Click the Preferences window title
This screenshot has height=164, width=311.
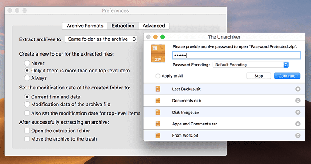pyautogui.click(x=115, y=10)
